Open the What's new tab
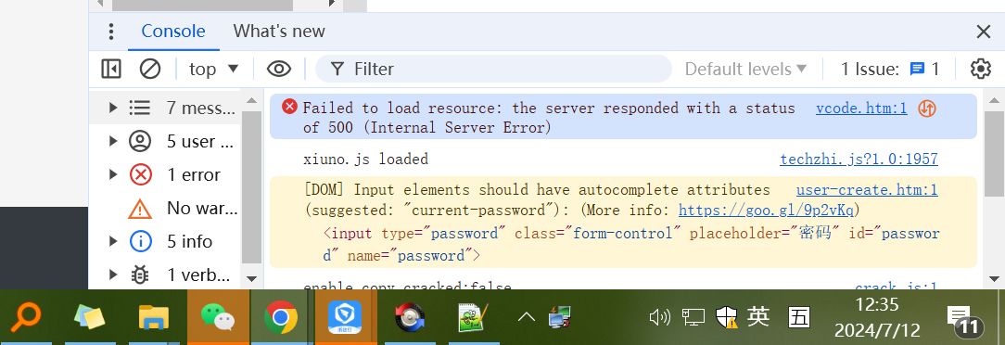The height and width of the screenshot is (345, 1005). 279,32
